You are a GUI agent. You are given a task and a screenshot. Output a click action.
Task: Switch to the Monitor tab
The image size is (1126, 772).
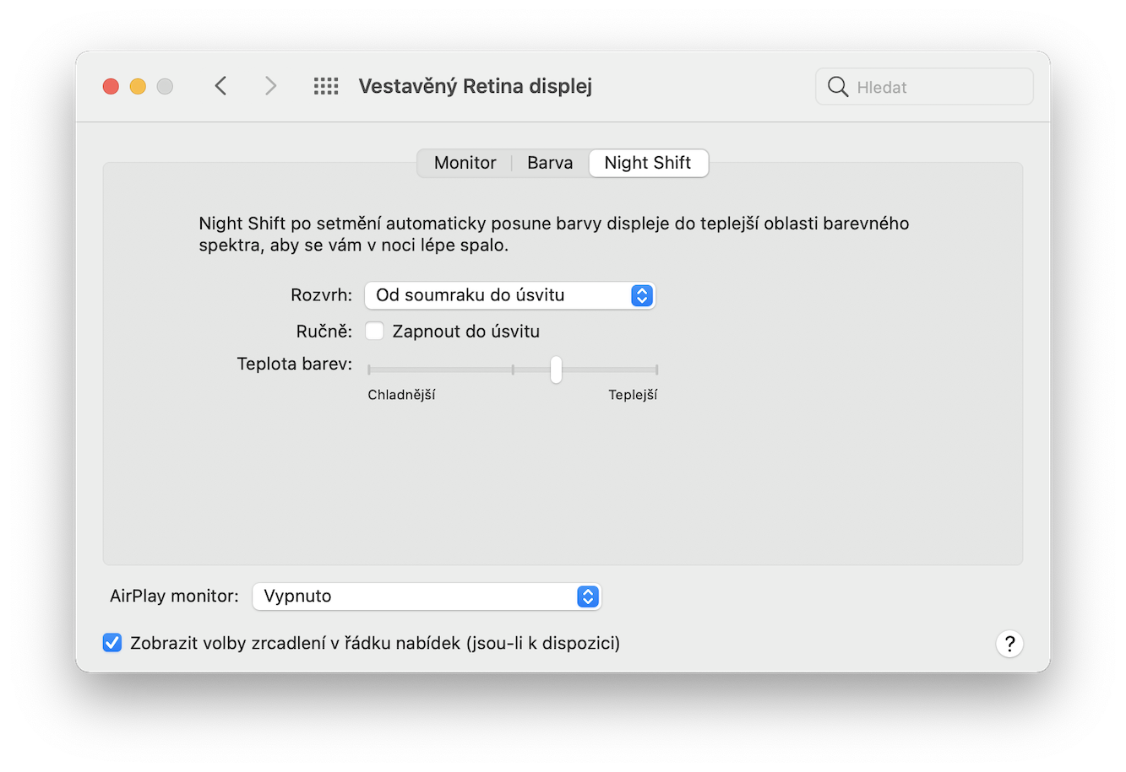(465, 163)
